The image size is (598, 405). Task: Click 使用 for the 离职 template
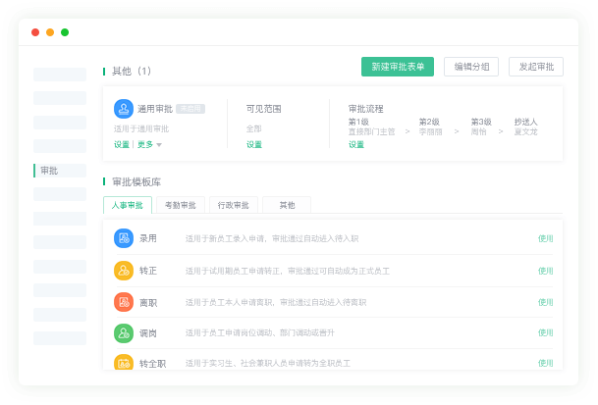(x=545, y=302)
